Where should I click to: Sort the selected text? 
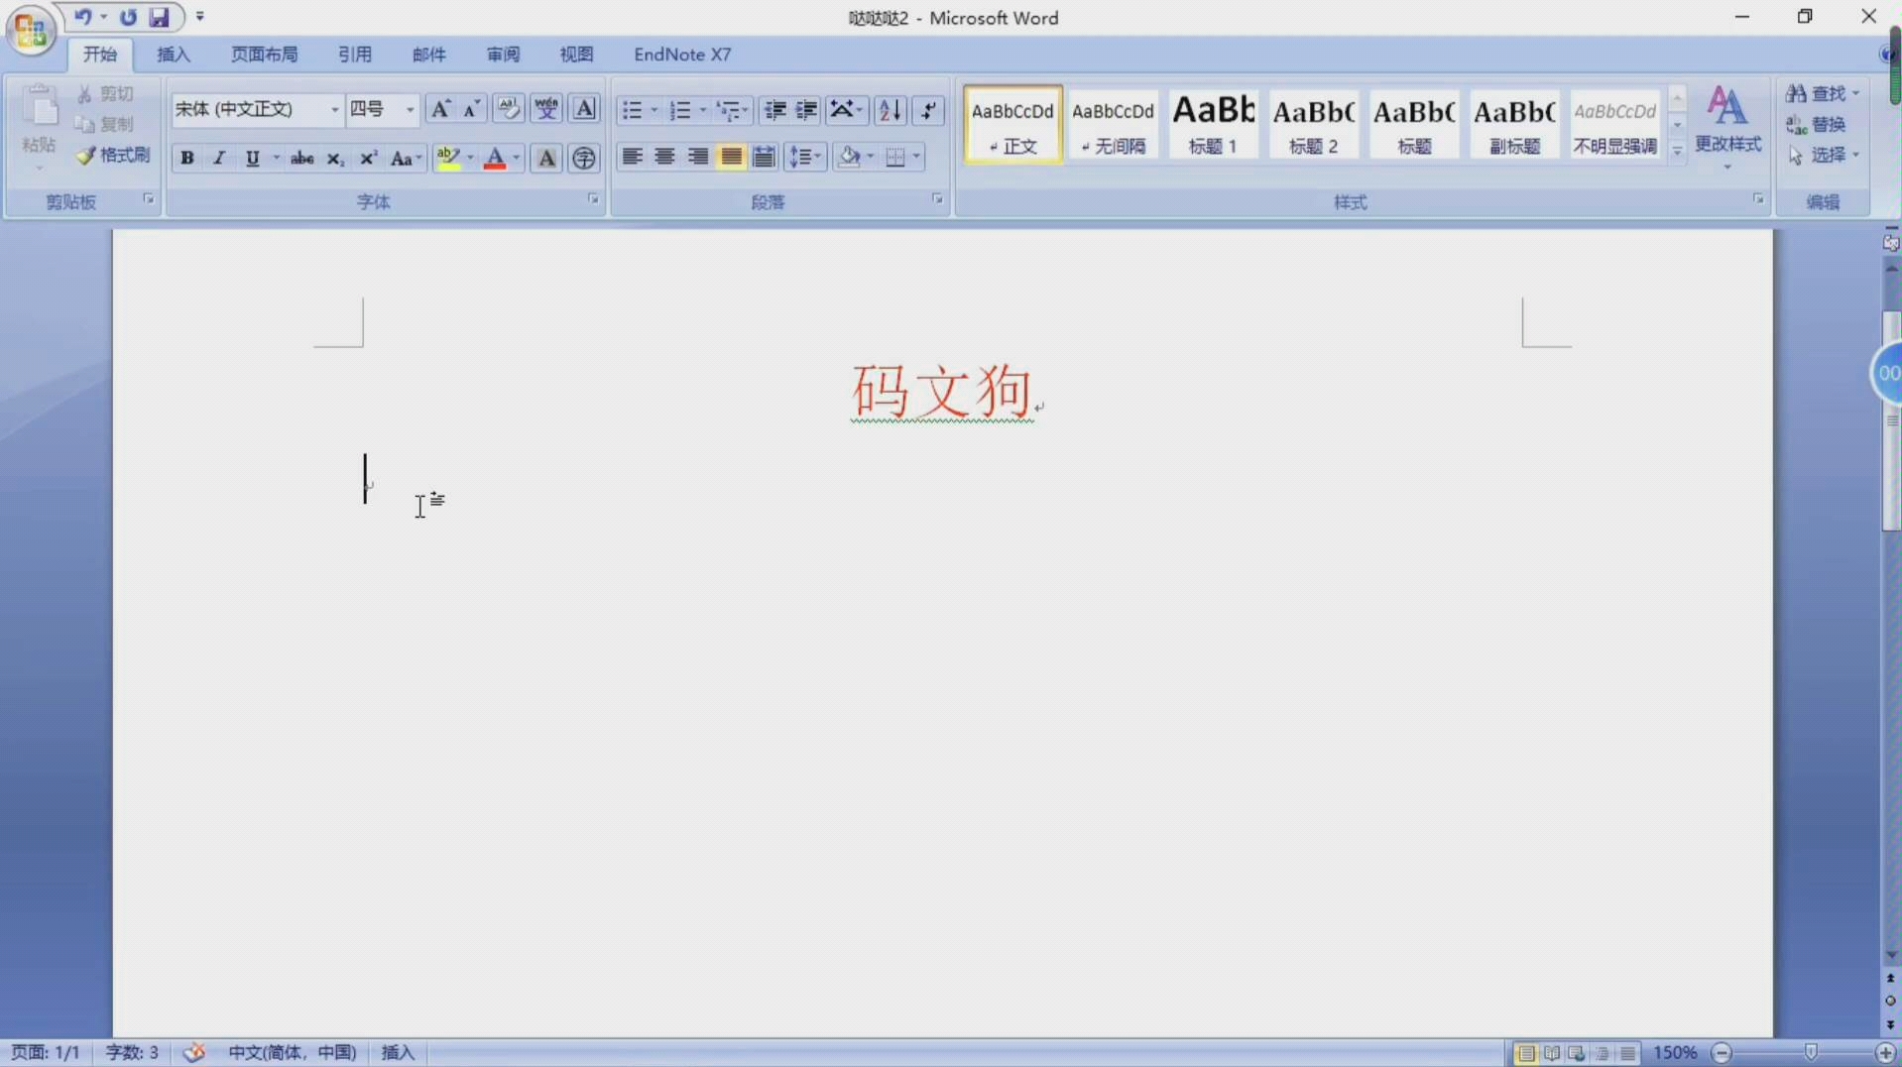[891, 109]
